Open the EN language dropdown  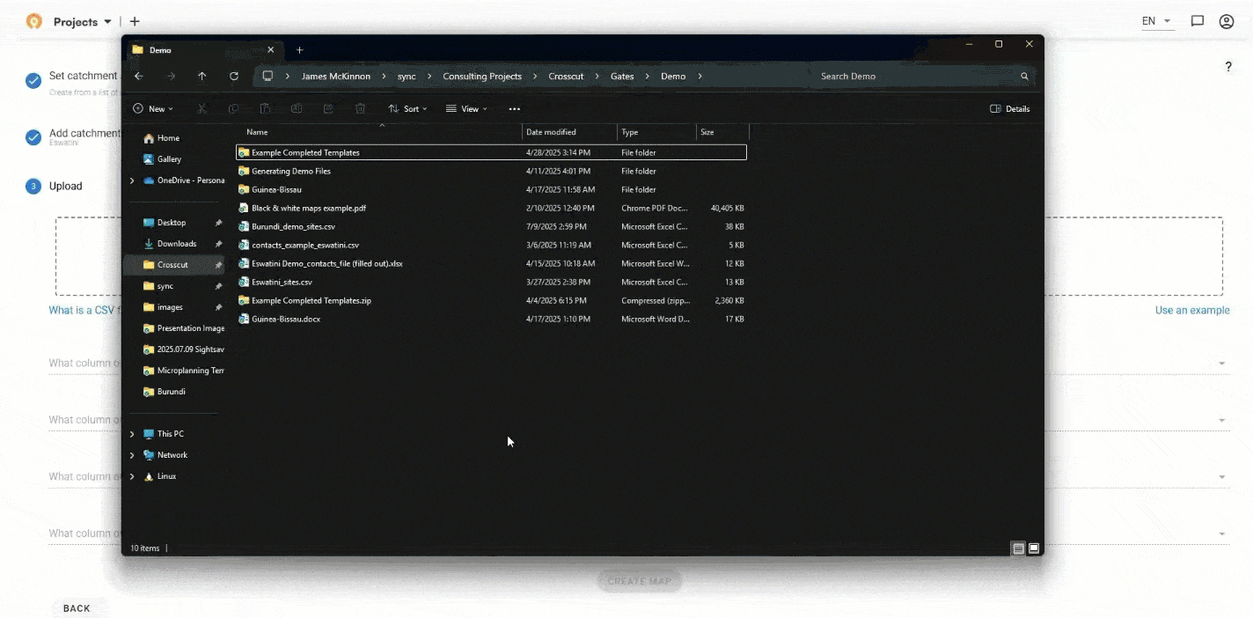tap(1157, 21)
